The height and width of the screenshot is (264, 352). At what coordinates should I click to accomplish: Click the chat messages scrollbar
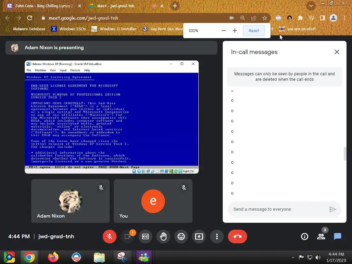pos(345,154)
